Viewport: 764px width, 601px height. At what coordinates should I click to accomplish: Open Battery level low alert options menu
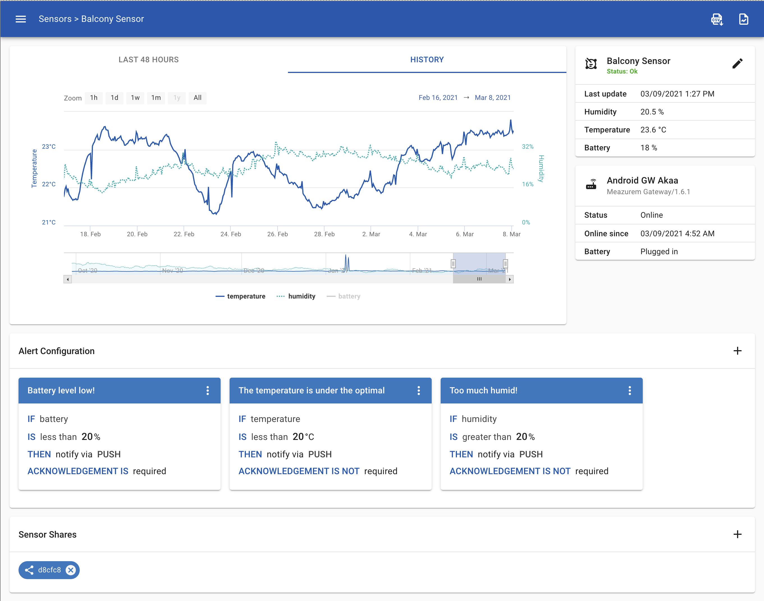[208, 390]
